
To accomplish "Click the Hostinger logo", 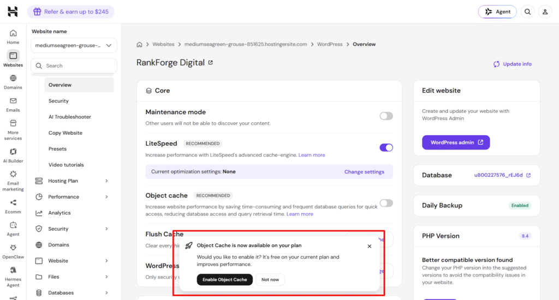I will pyautogui.click(x=13, y=11).
